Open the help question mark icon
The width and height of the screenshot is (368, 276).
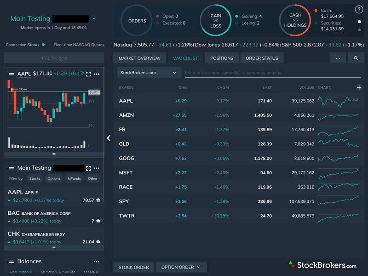coord(359,9)
